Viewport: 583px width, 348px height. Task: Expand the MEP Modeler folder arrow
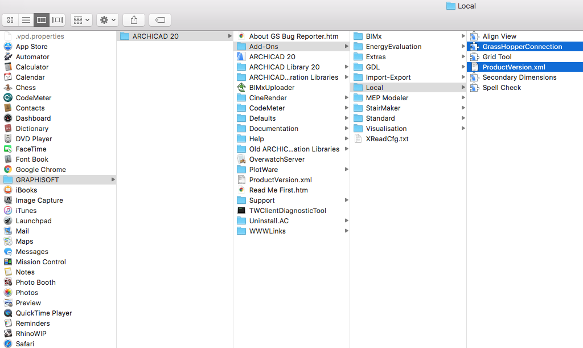click(463, 98)
